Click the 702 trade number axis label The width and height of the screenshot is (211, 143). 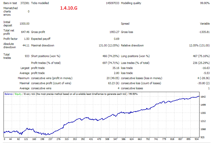click(148, 139)
